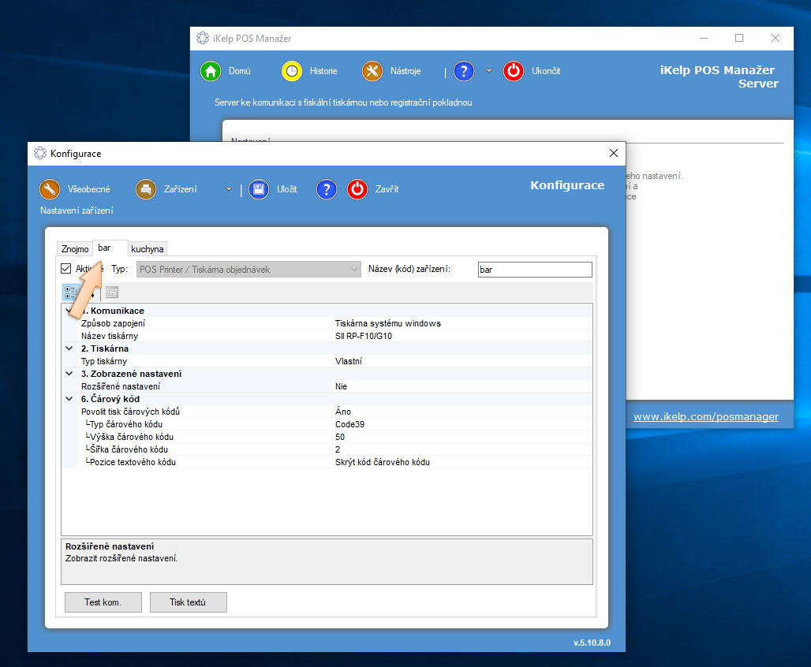
Task: Toggle the Aktivní checkbox
Action: 66,269
